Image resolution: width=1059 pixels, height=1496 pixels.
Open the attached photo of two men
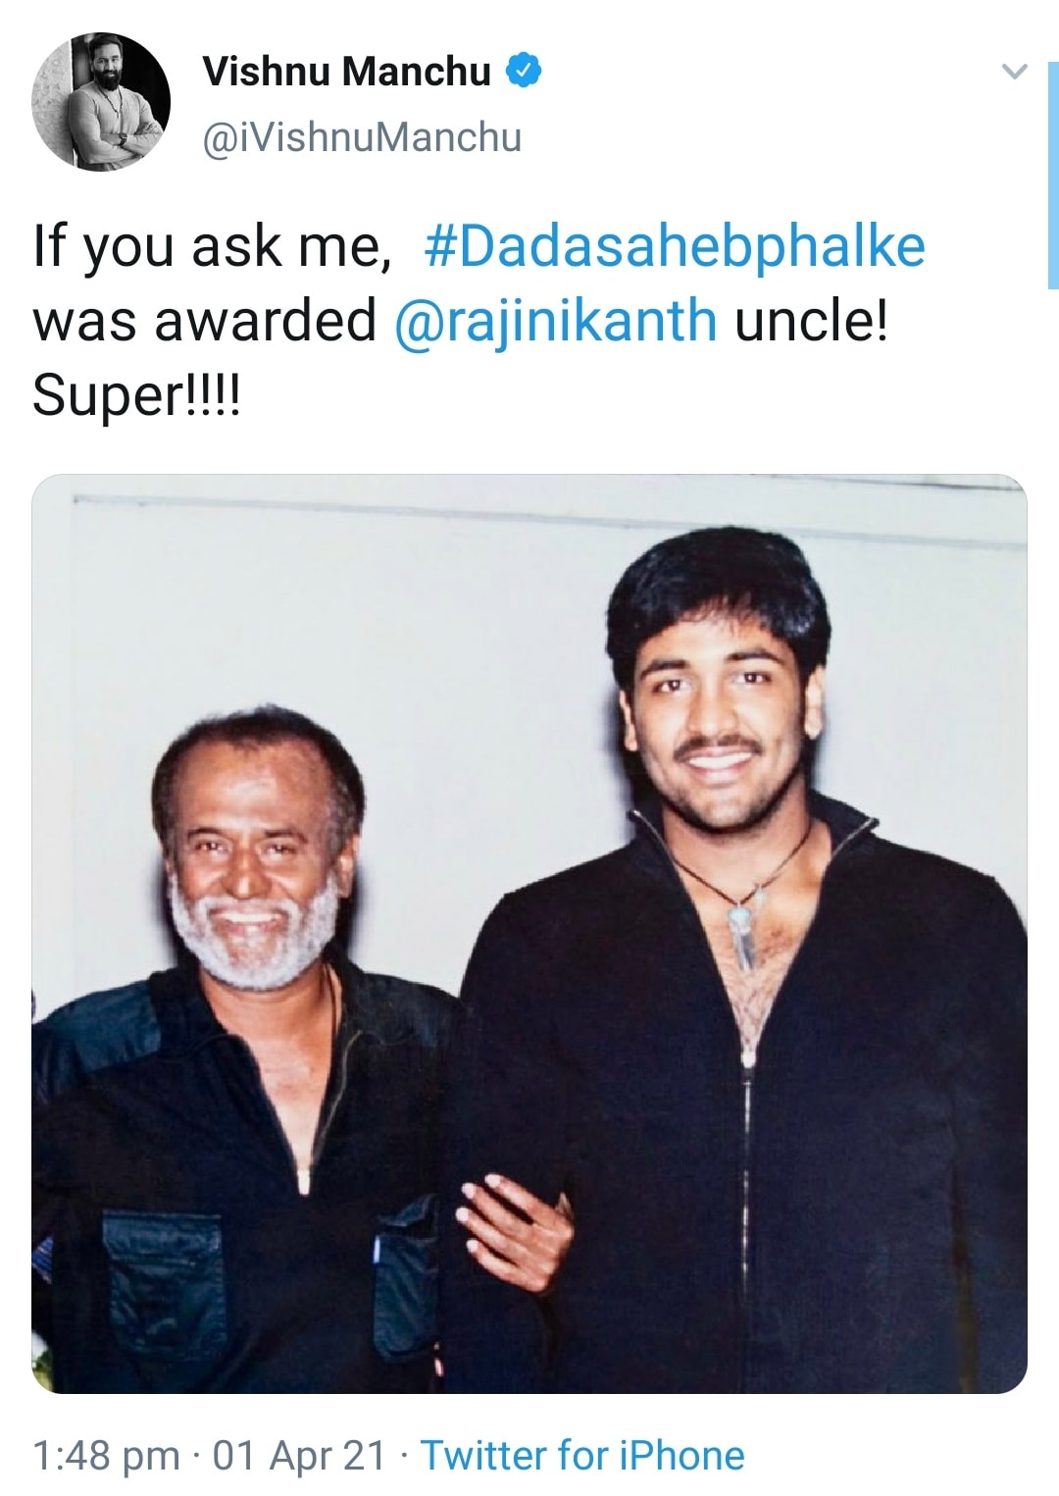(x=529, y=934)
